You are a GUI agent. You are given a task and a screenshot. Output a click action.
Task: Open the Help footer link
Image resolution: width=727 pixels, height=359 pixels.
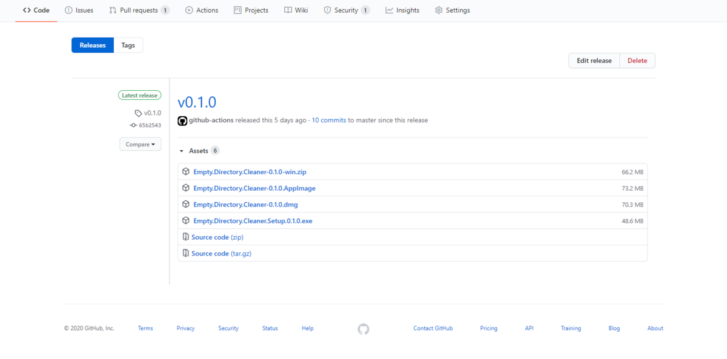(x=308, y=329)
